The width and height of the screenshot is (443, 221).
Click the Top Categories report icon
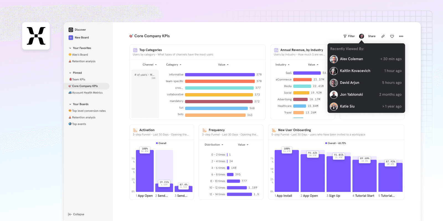[135, 50]
